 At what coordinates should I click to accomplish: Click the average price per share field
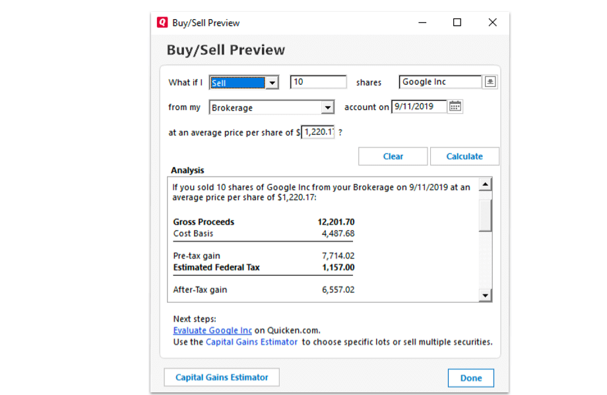tap(318, 132)
